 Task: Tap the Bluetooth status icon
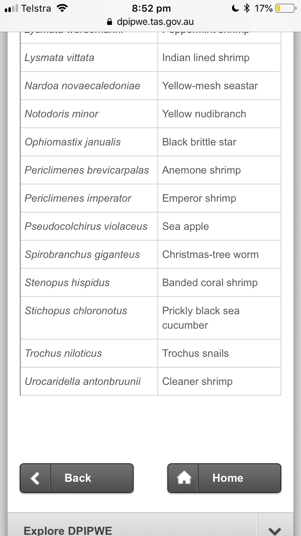point(247,8)
